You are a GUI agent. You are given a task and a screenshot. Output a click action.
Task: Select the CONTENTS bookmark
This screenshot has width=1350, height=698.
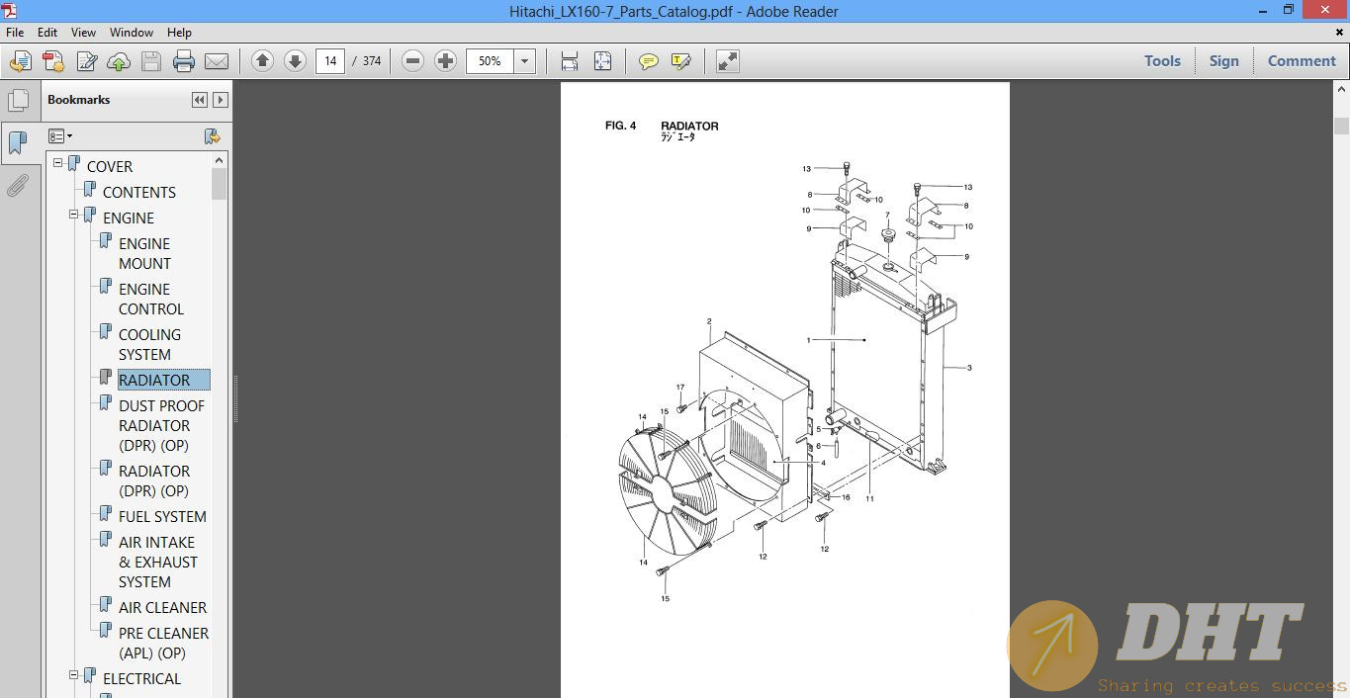click(x=139, y=192)
